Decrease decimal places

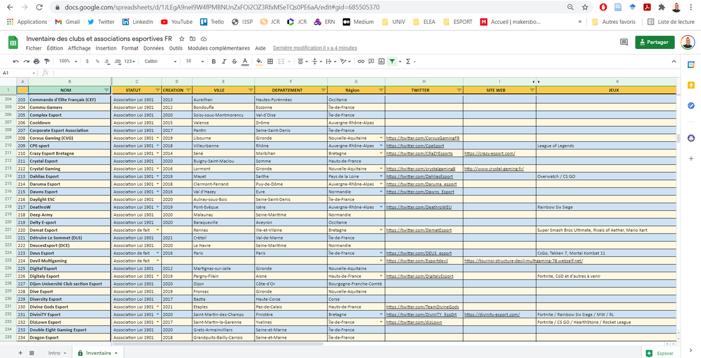[x=107, y=61]
